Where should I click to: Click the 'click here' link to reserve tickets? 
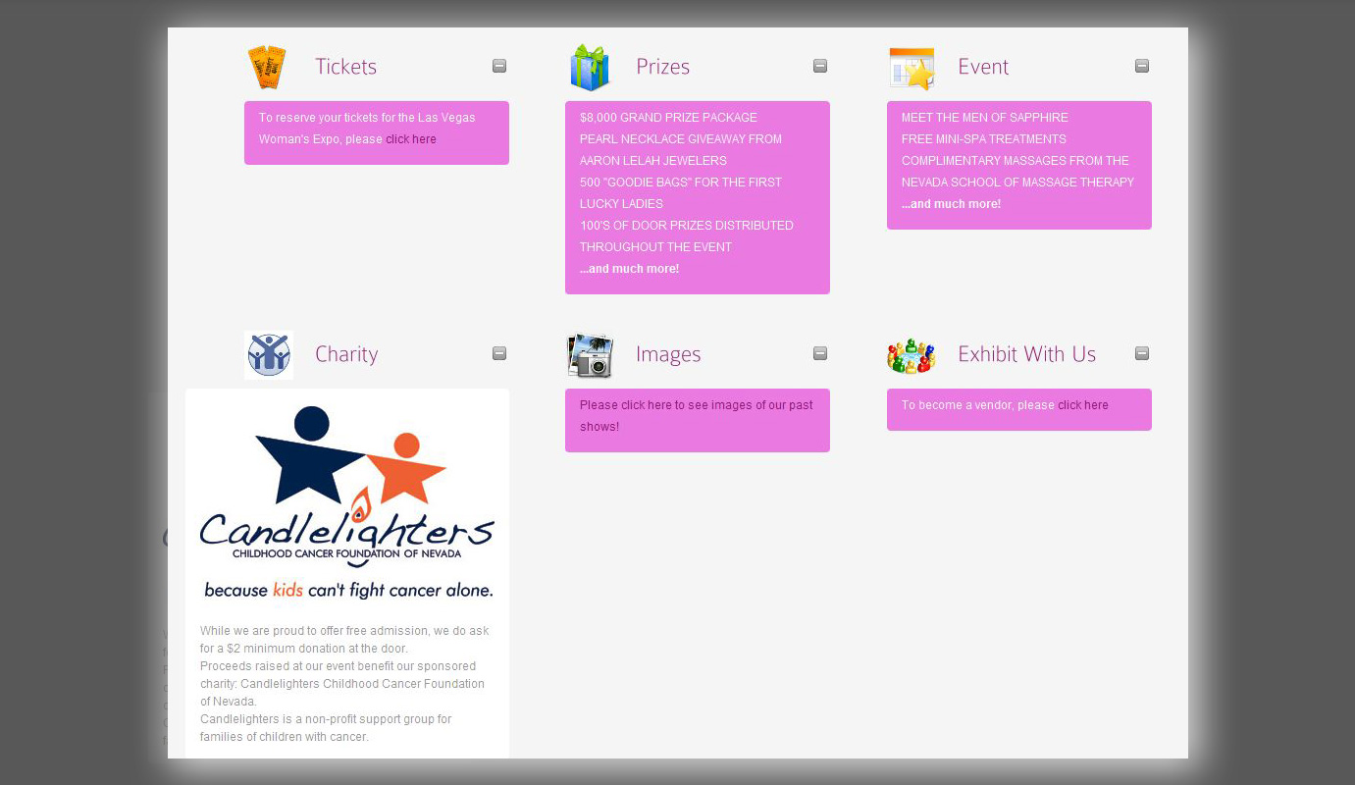pyautogui.click(x=410, y=139)
